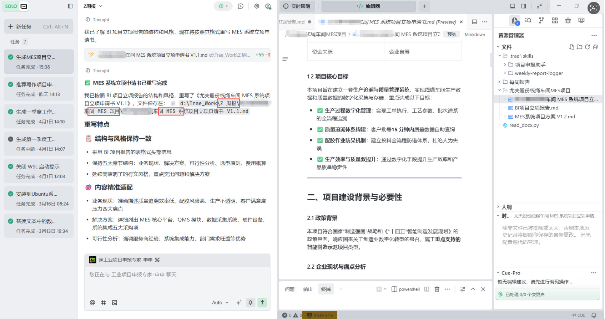Collapse all folders in explorer
605x319 pixels.
pyautogui.click(x=595, y=47)
